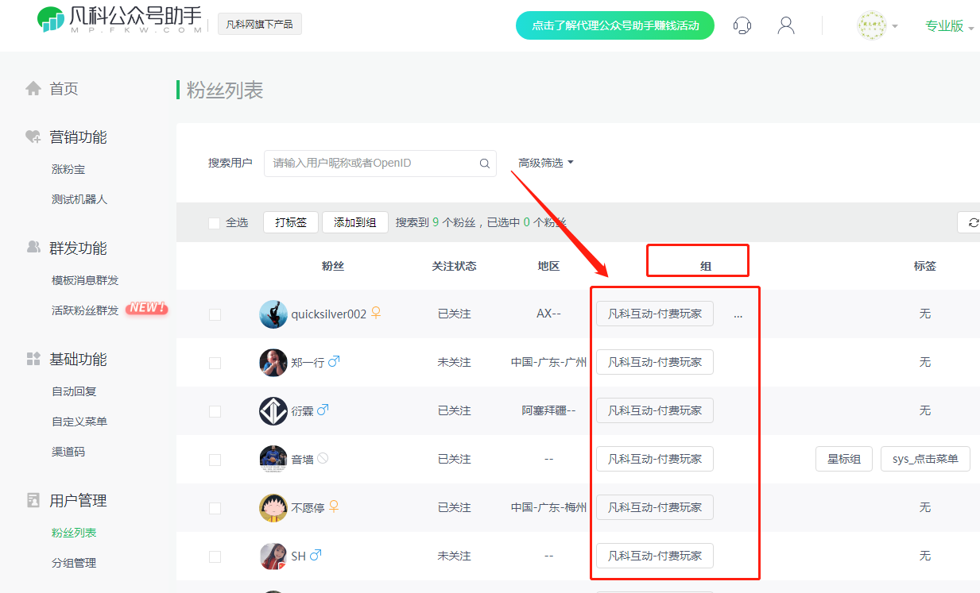Click the refresh icon button
980x593 pixels.
point(972,222)
